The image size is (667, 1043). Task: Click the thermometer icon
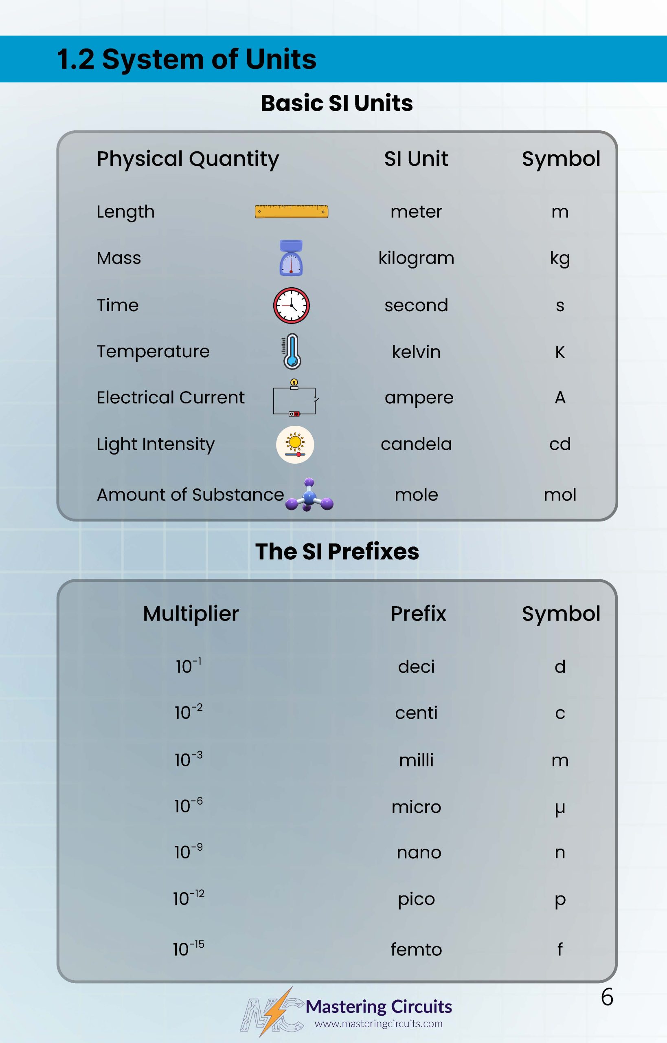point(292,352)
